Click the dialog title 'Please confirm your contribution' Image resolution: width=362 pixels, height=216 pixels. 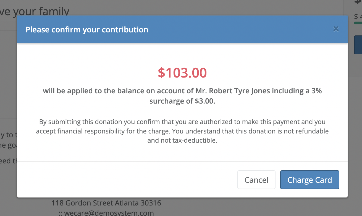87,30
